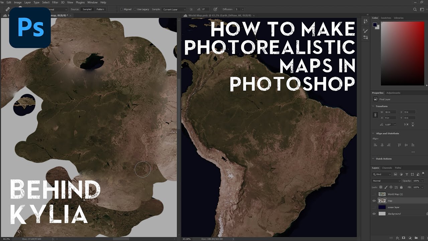This screenshot has height=241, width=428.
Task: Click the background color swatch
Action: point(378,28)
